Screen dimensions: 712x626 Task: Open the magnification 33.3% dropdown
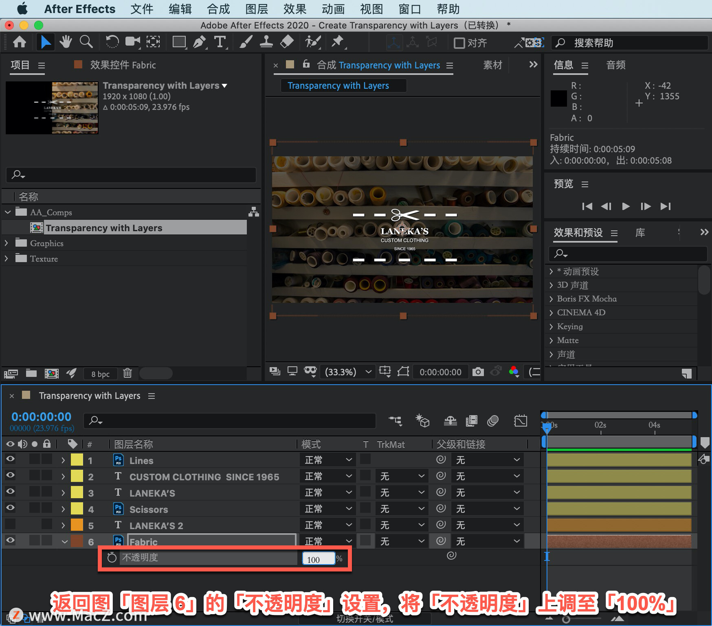pyautogui.click(x=348, y=372)
